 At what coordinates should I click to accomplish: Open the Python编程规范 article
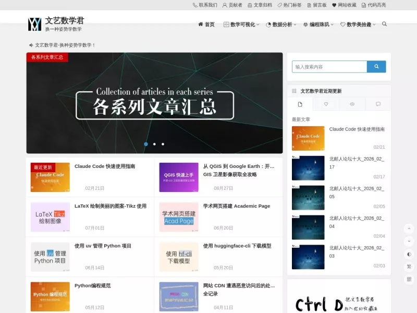pos(93,285)
